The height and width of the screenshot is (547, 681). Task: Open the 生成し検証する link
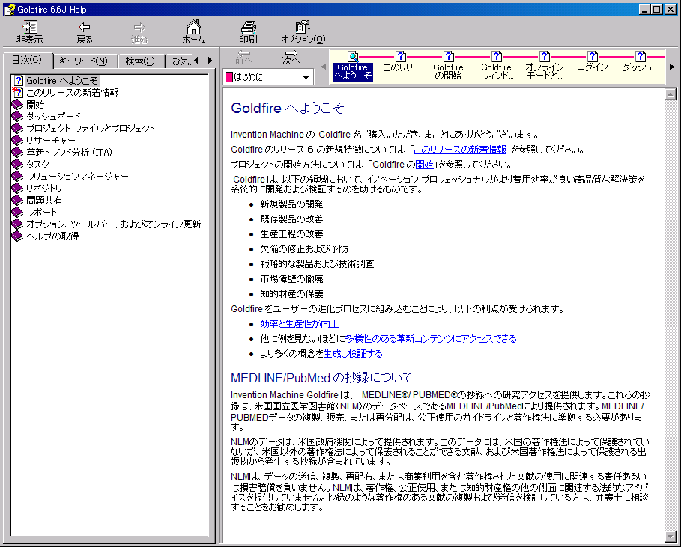[353, 354]
